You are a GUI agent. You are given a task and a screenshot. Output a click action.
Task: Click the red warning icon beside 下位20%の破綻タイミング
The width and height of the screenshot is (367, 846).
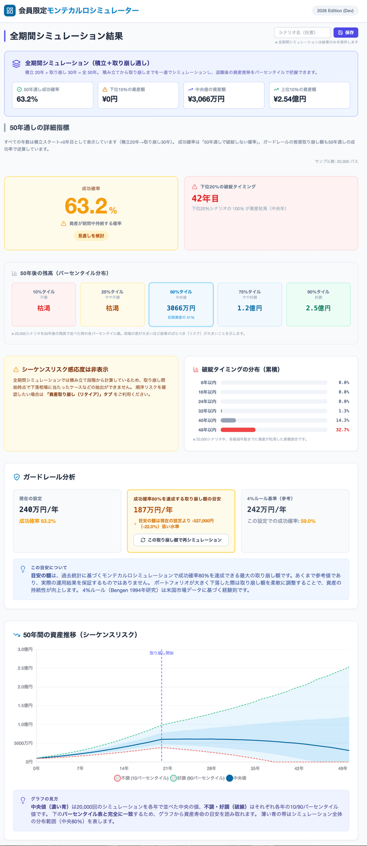(x=195, y=186)
